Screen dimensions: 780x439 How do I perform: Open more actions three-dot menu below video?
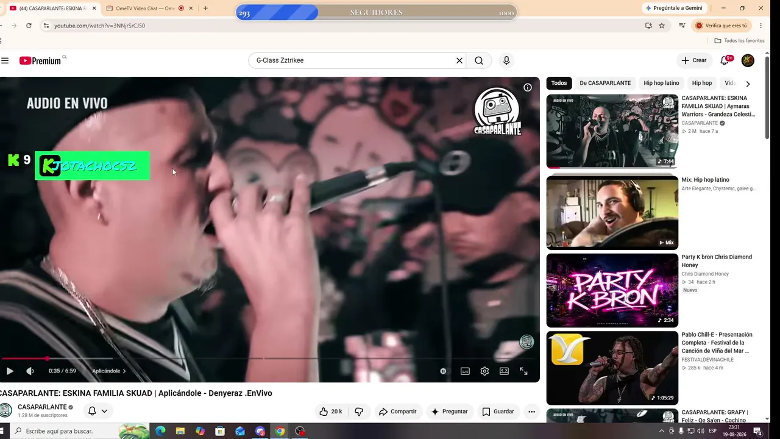coord(531,412)
